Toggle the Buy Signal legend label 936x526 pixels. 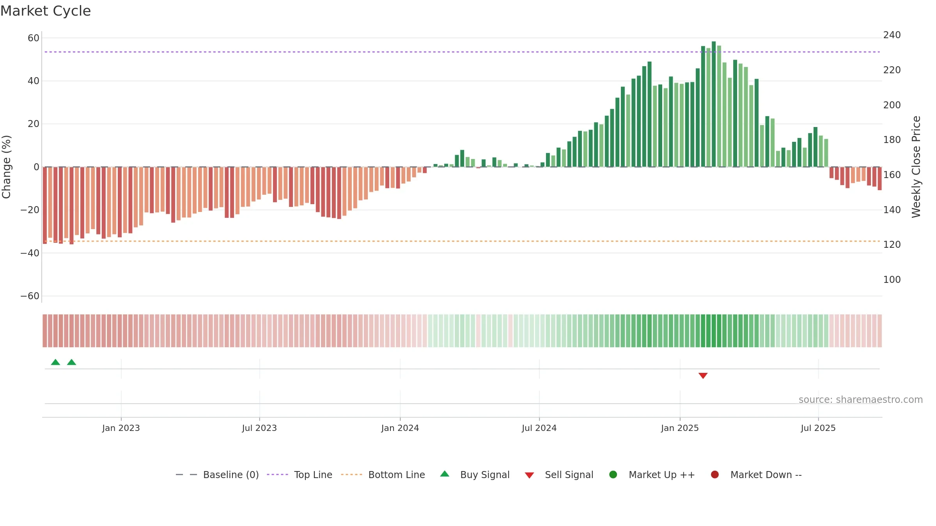pos(485,475)
